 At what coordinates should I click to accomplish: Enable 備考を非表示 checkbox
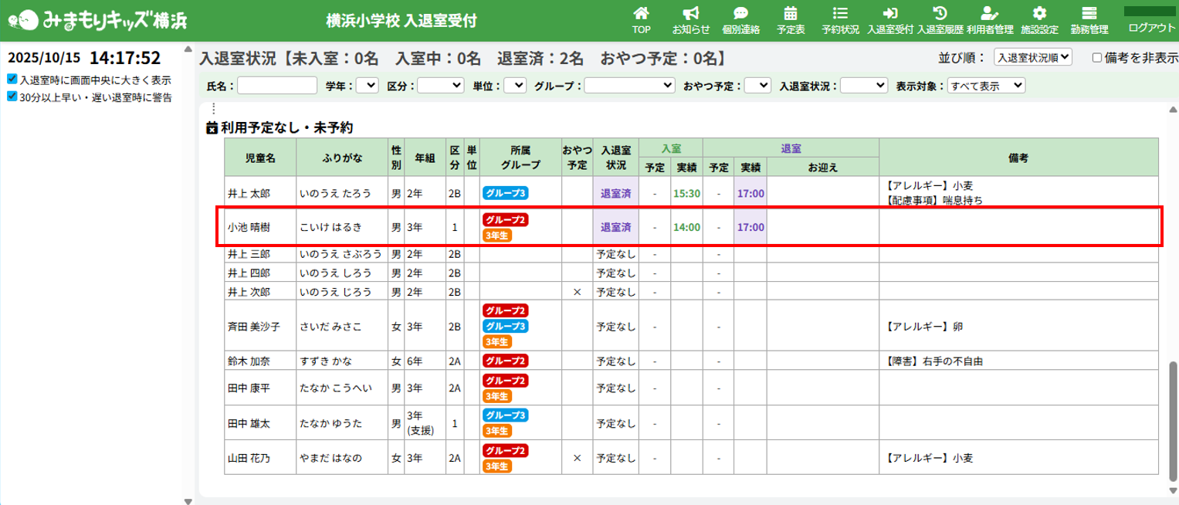point(1097,57)
